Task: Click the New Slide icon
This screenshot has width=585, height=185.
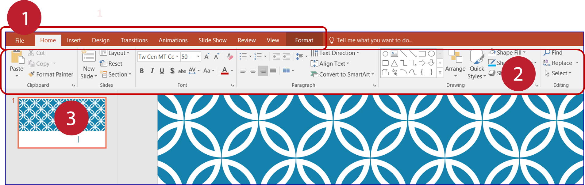Action: [89, 57]
